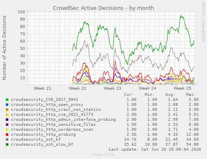Click the CVE_2017_9841 average value 1.64

[173, 100]
